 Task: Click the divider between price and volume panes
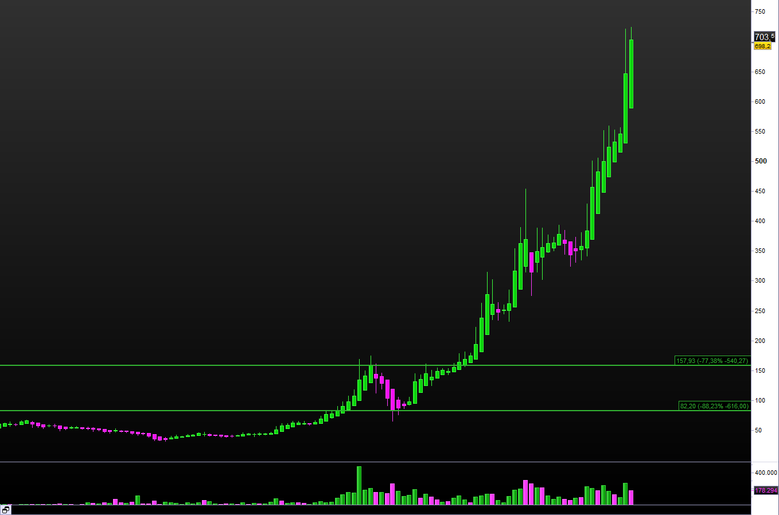point(375,462)
